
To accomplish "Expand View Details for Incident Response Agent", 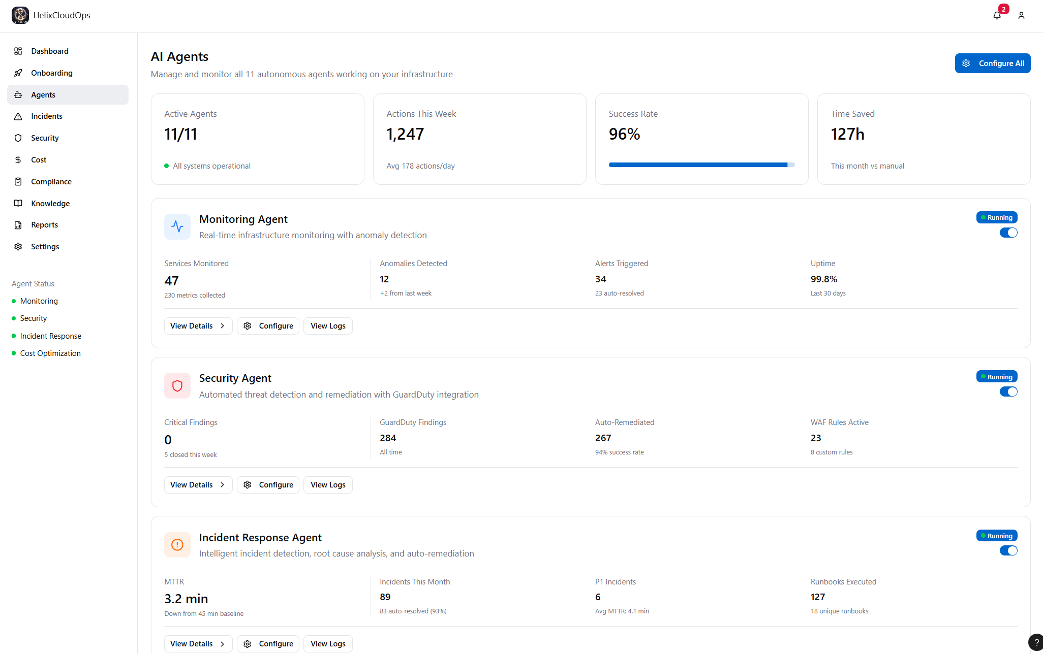I will click(198, 644).
